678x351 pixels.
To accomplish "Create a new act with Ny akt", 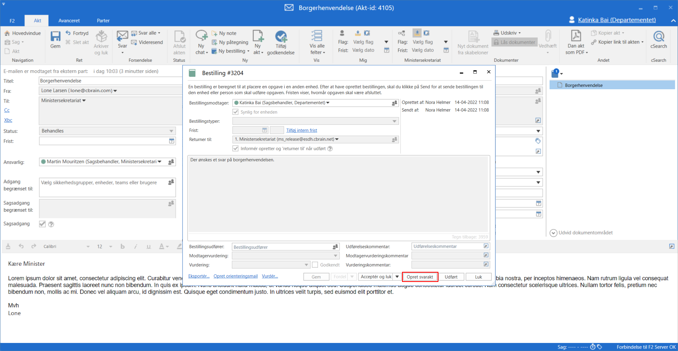I will click(258, 42).
